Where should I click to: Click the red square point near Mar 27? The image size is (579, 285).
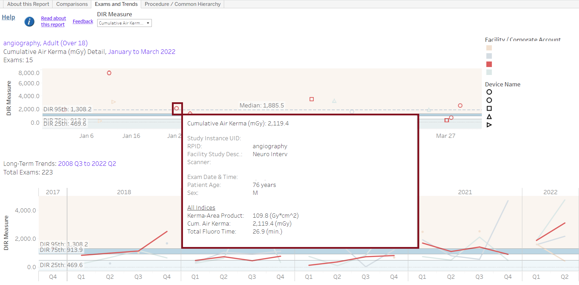[447, 120]
